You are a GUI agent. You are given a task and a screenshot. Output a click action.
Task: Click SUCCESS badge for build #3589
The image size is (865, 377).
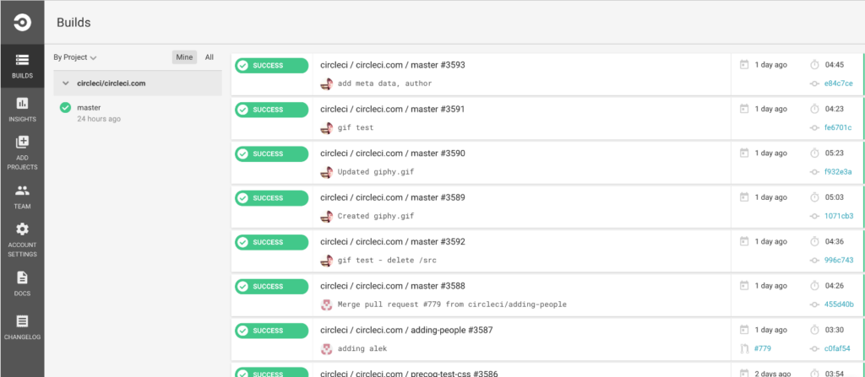[271, 198]
